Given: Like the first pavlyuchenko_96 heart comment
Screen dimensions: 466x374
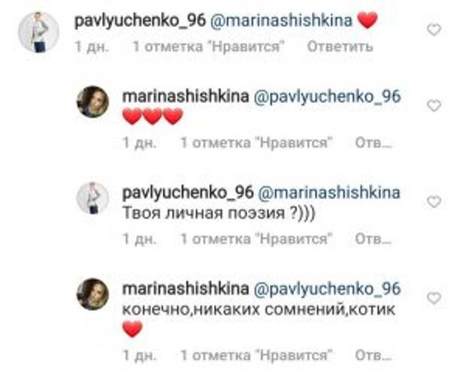Looking at the screenshot, I should pos(434,30).
